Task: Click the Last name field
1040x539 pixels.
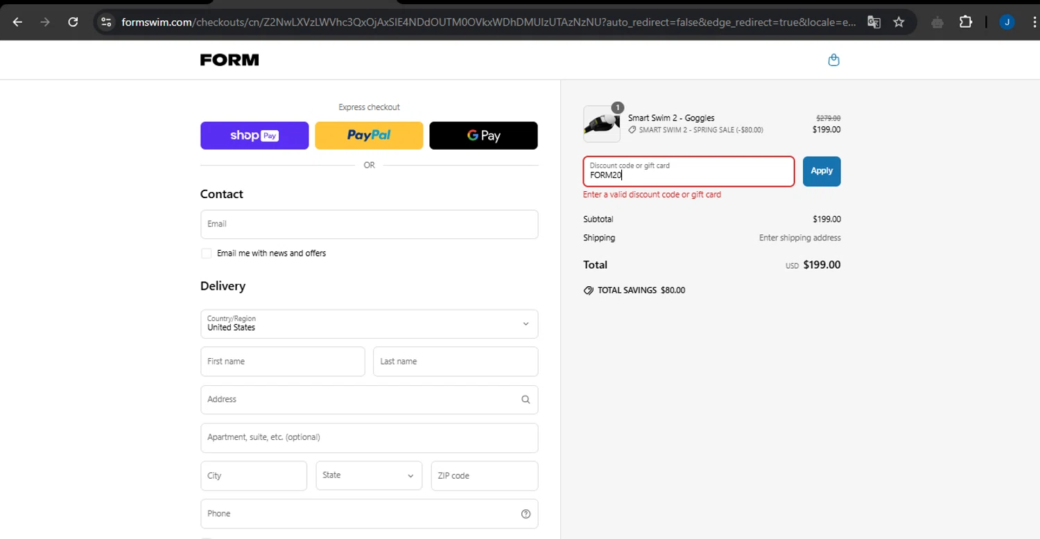Action: tap(456, 362)
